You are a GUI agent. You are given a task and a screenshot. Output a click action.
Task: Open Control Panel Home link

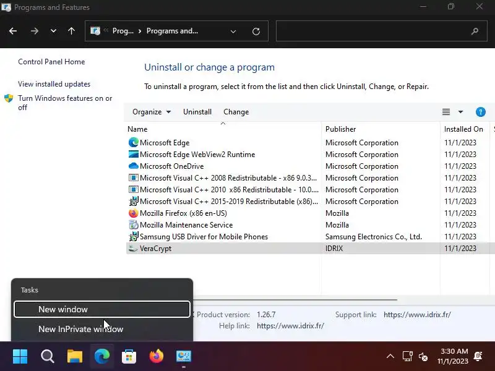coord(51,61)
